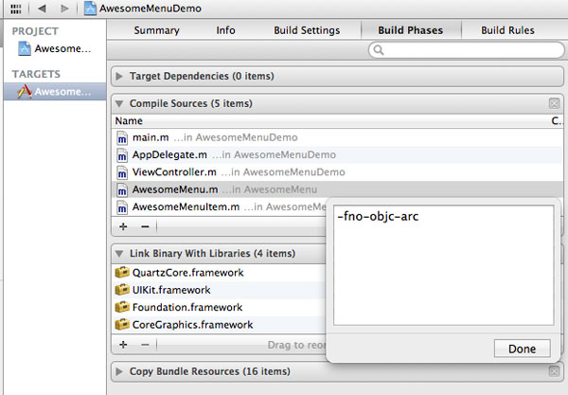The height and width of the screenshot is (395, 568).
Task: Click in the compiler flags text area
Action: coord(444,265)
